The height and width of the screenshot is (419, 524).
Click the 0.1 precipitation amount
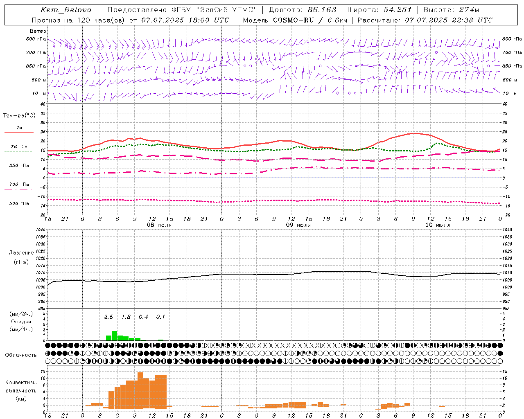(x=161, y=317)
